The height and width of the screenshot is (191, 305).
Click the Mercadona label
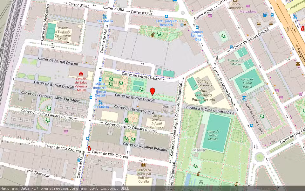pyautogui.click(x=248, y=11)
